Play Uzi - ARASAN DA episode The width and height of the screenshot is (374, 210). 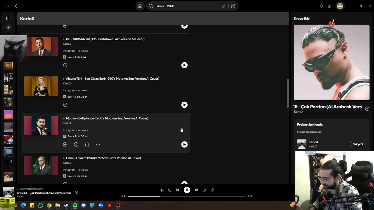point(184,65)
